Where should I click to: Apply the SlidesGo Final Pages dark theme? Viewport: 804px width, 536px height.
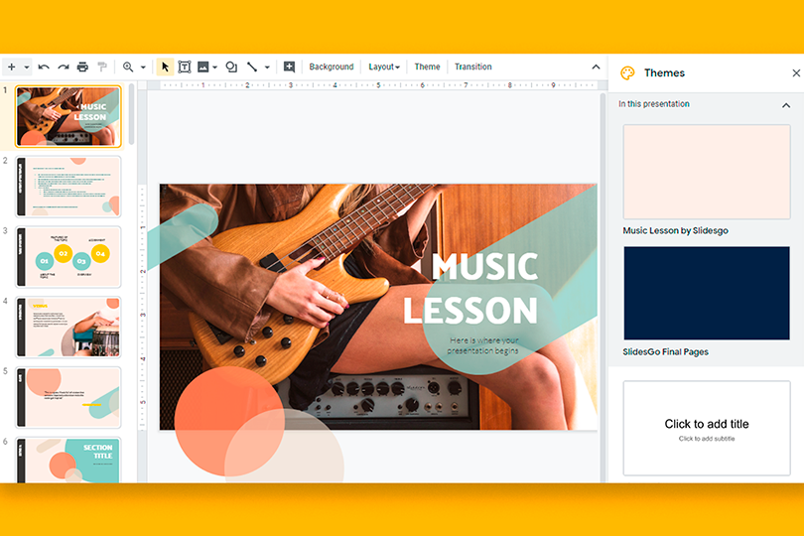(707, 293)
